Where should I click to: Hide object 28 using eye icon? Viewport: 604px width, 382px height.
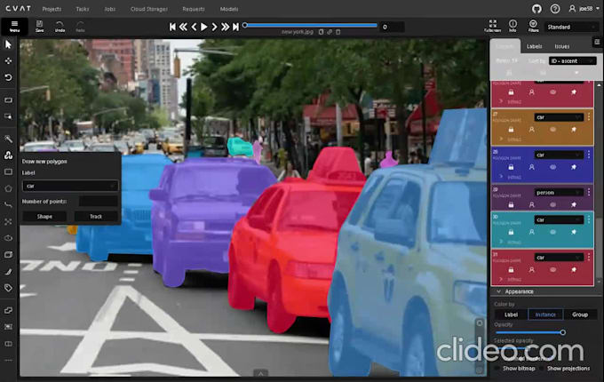(553, 166)
